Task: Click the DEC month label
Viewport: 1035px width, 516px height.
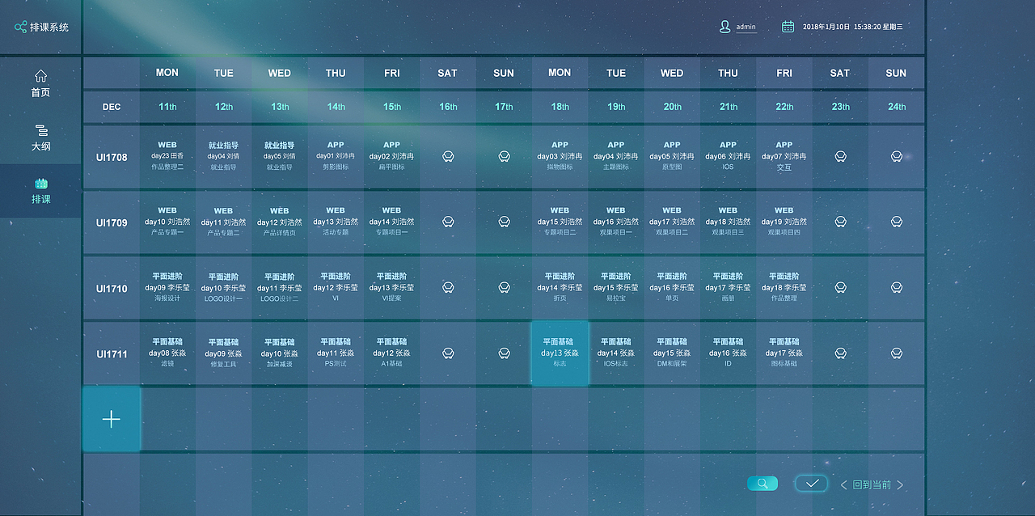Action: [112, 107]
